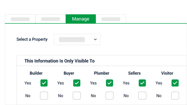The width and height of the screenshot is (187, 105).
Task: Toggle the Sellers Yes checkbox
Action: click(142, 83)
